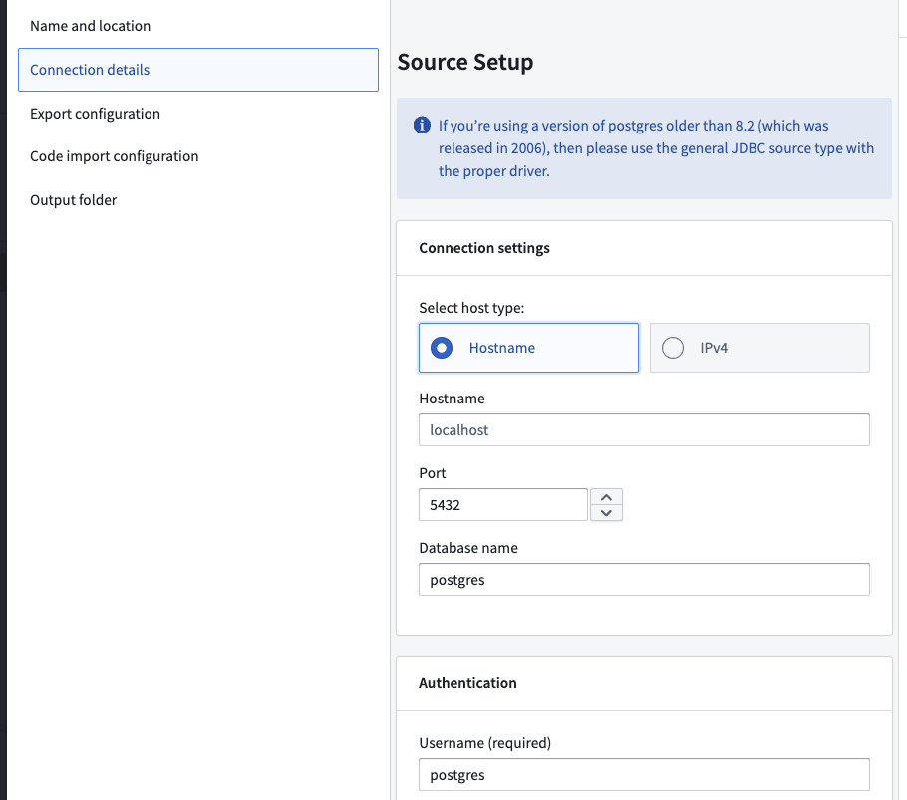Click the 'Database name' field label
The image size is (907, 800).
point(468,548)
